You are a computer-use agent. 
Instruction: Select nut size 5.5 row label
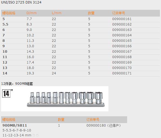5,24
